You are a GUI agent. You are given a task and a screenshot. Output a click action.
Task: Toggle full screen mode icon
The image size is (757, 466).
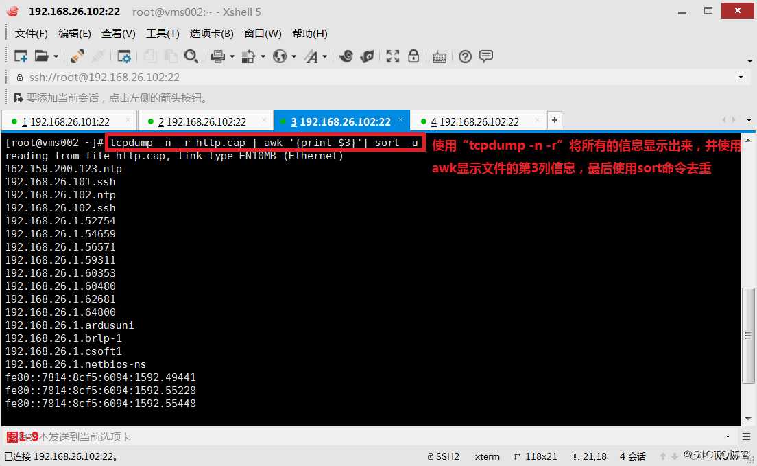coord(392,56)
